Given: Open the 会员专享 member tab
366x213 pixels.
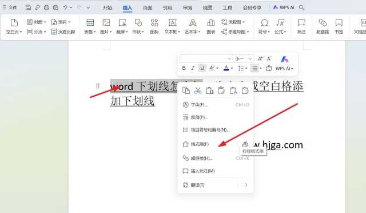Looking at the screenshot, I should pyautogui.click(x=252, y=7).
